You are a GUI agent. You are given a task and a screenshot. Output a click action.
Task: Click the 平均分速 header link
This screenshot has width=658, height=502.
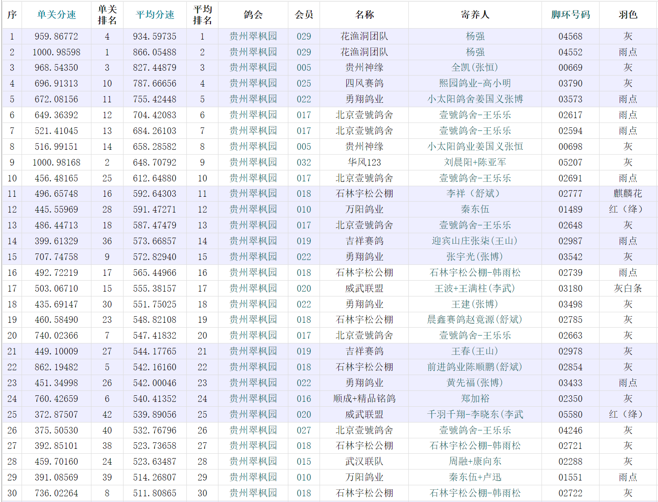click(x=155, y=15)
